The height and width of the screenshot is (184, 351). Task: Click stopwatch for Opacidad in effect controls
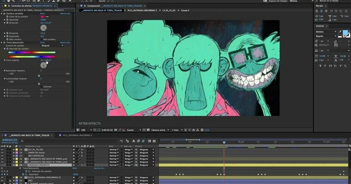point(7,20)
